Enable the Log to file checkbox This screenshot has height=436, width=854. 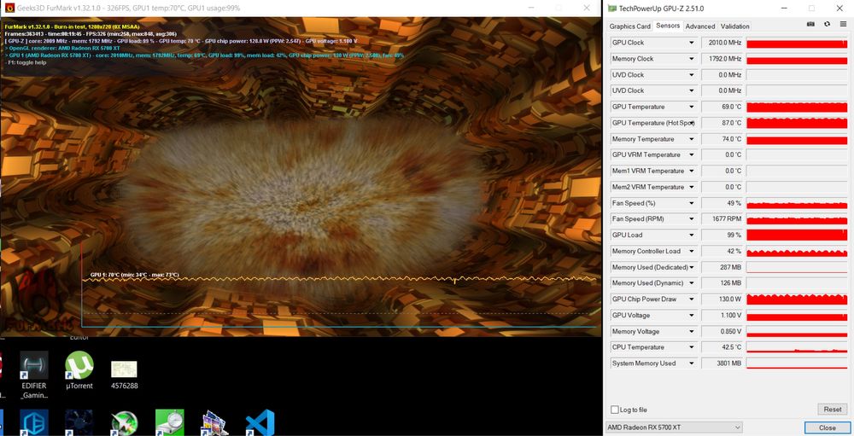(615, 410)
